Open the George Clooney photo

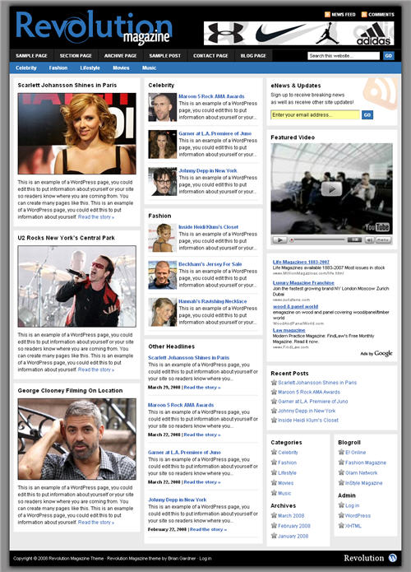[77, 439]
